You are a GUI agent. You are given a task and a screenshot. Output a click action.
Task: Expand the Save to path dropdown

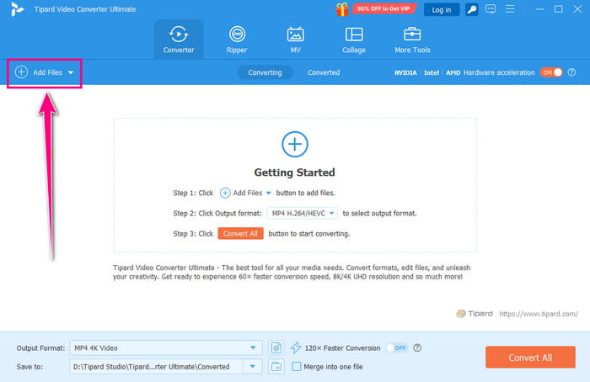(x=253, y=366)
